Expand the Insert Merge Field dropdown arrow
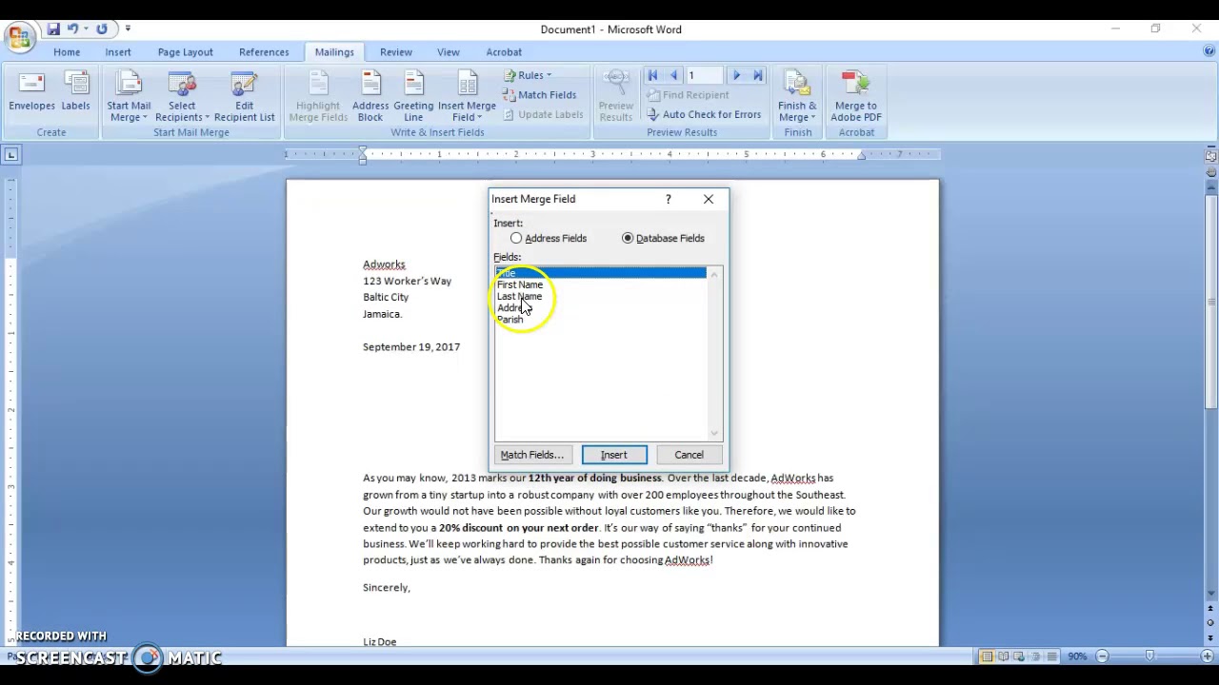1219x685 pixels. 479,117
